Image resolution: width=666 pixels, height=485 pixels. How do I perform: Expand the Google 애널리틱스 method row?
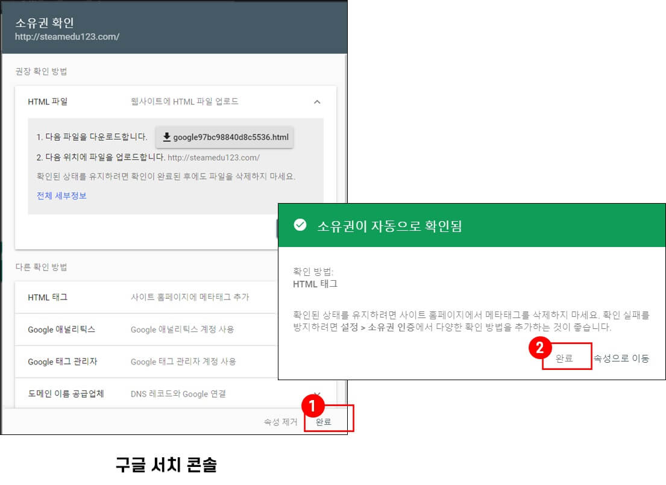[146, 330]
